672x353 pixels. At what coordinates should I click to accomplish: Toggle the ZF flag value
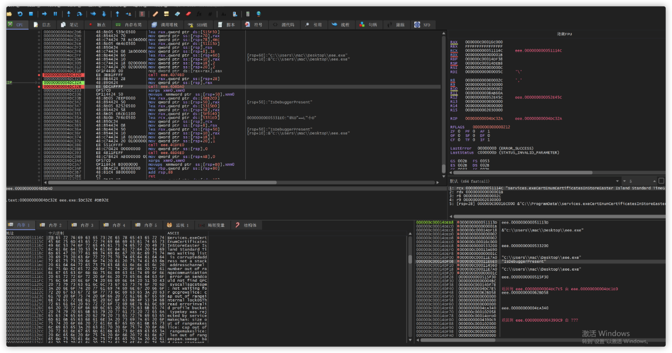(459, 131)
